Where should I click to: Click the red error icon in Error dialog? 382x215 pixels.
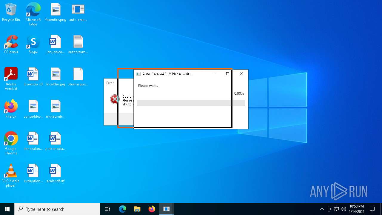tap(115, 99)
